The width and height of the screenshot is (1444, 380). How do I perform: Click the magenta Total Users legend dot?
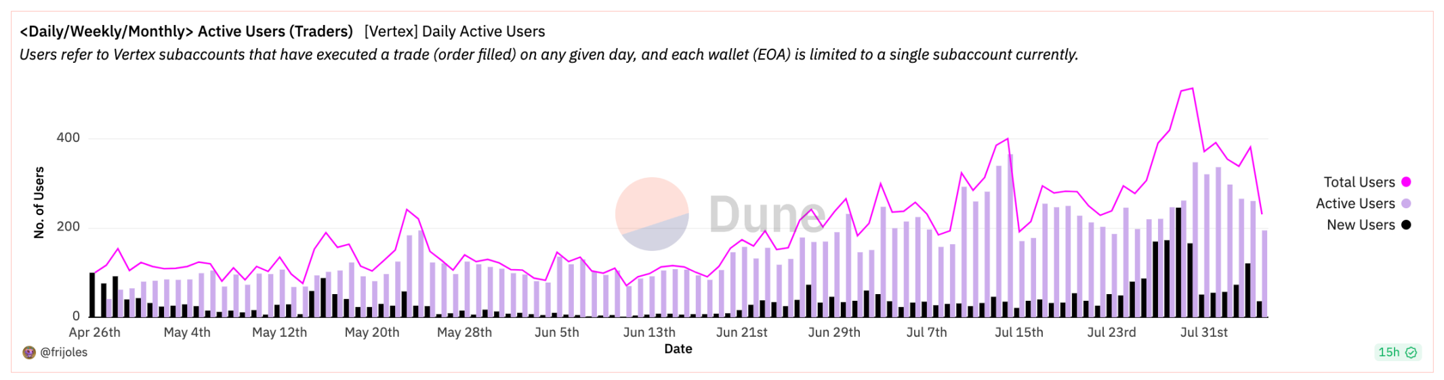click(x=1406, y=182)
